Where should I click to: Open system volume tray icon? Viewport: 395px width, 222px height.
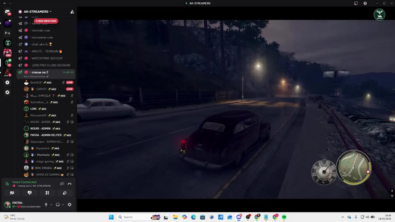point(367,217)
